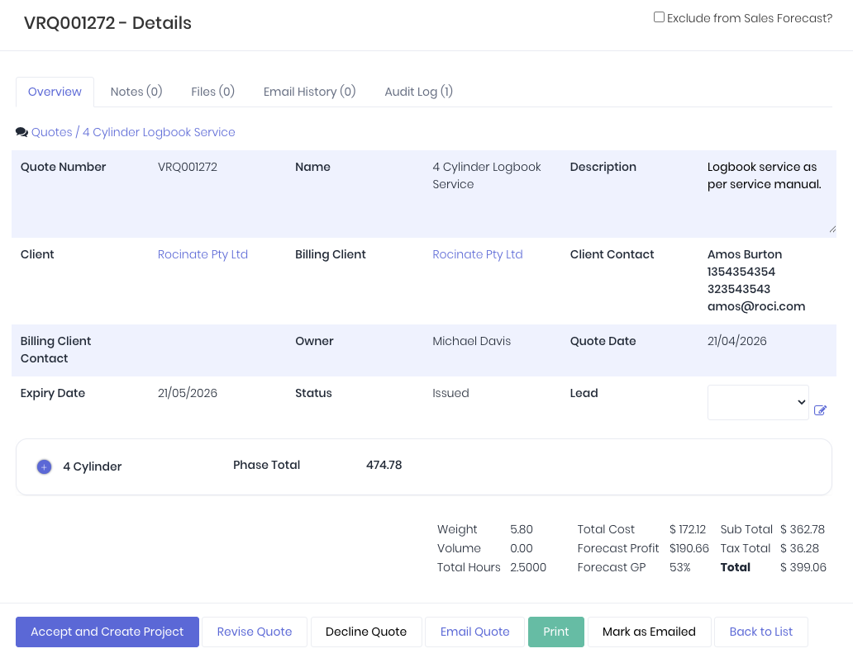The image size is (853, 658).
Task: Click Accept and Create Project button
Action: (107, 632)
